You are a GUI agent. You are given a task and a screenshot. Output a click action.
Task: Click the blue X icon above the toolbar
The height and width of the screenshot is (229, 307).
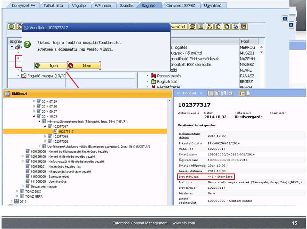click(285, 19)
